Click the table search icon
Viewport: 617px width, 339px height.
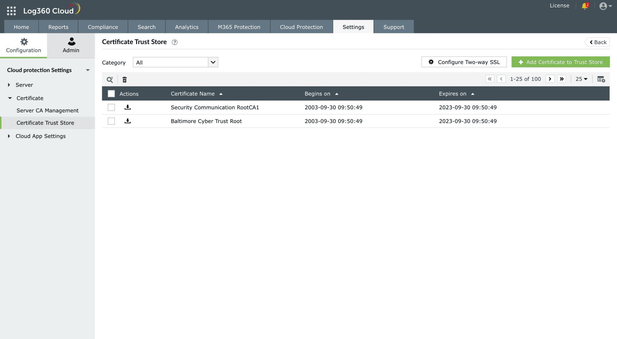[x=110, y=80]
